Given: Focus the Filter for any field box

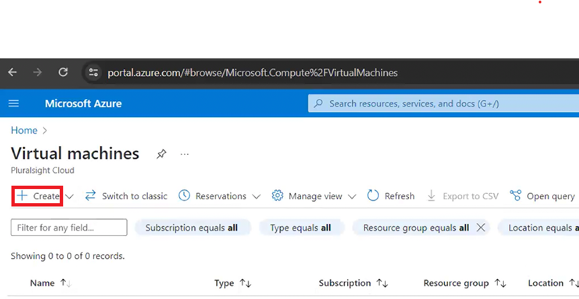Looking at the screenshot, I should click(69, 228).
